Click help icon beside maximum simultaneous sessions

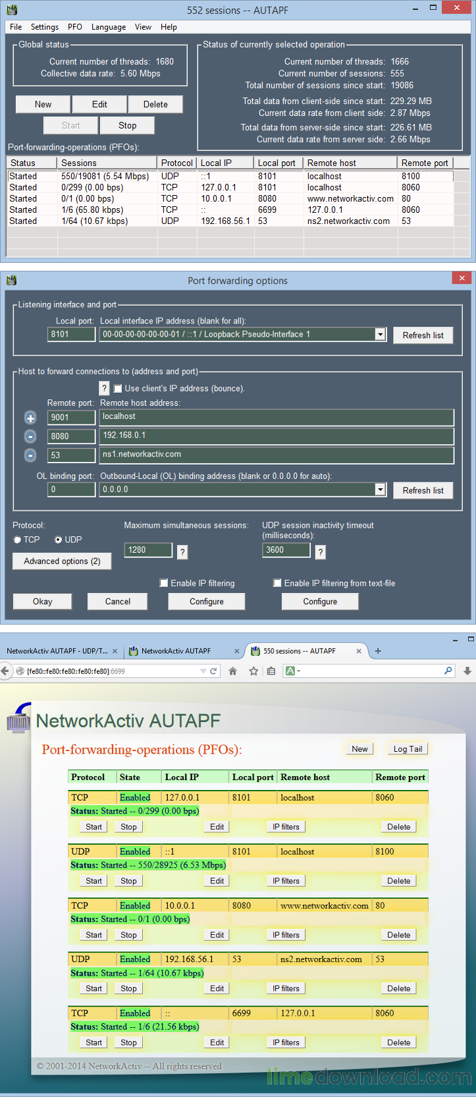coord(182,552)
